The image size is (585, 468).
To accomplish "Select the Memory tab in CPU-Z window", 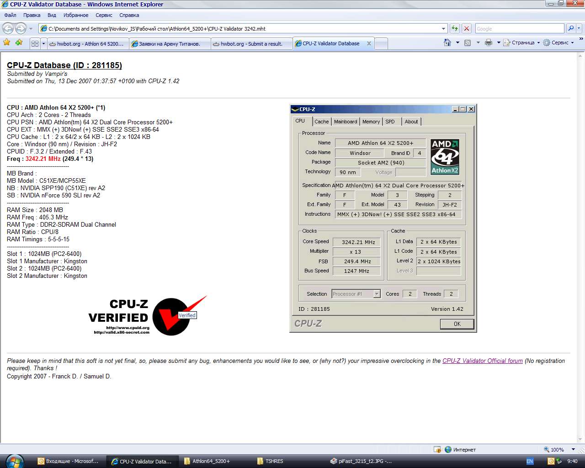I will (x=371, y=122).
